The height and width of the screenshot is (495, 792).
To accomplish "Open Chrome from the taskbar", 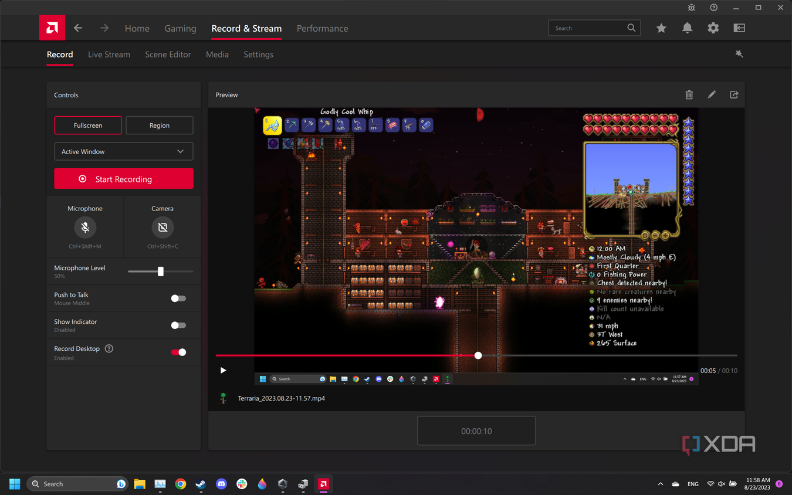I will point(180,484).
